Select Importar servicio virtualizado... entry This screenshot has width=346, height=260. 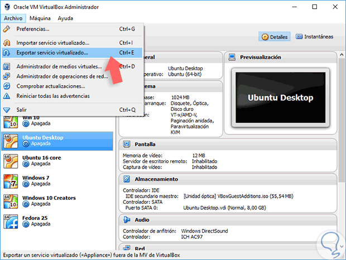tap(72, 43)
